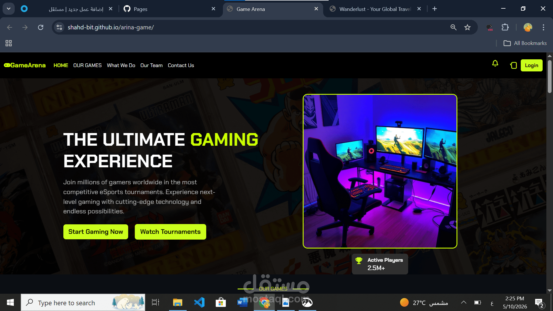The image size is (553, 311).
Task: Click the gaming setup hero image
Action: coord(380,171)
